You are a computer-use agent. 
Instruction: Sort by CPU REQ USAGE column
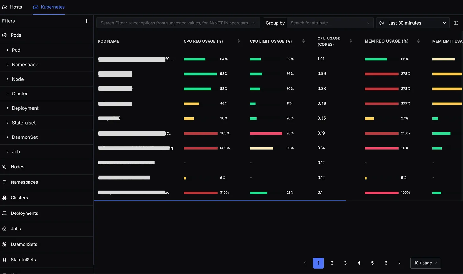[x=239, y=41]
